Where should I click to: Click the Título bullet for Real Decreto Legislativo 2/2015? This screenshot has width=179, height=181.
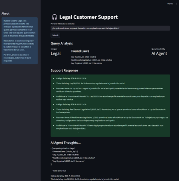[111, 111]
